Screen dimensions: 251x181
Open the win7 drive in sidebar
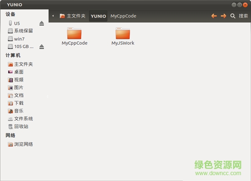click(x=19, y=39)
